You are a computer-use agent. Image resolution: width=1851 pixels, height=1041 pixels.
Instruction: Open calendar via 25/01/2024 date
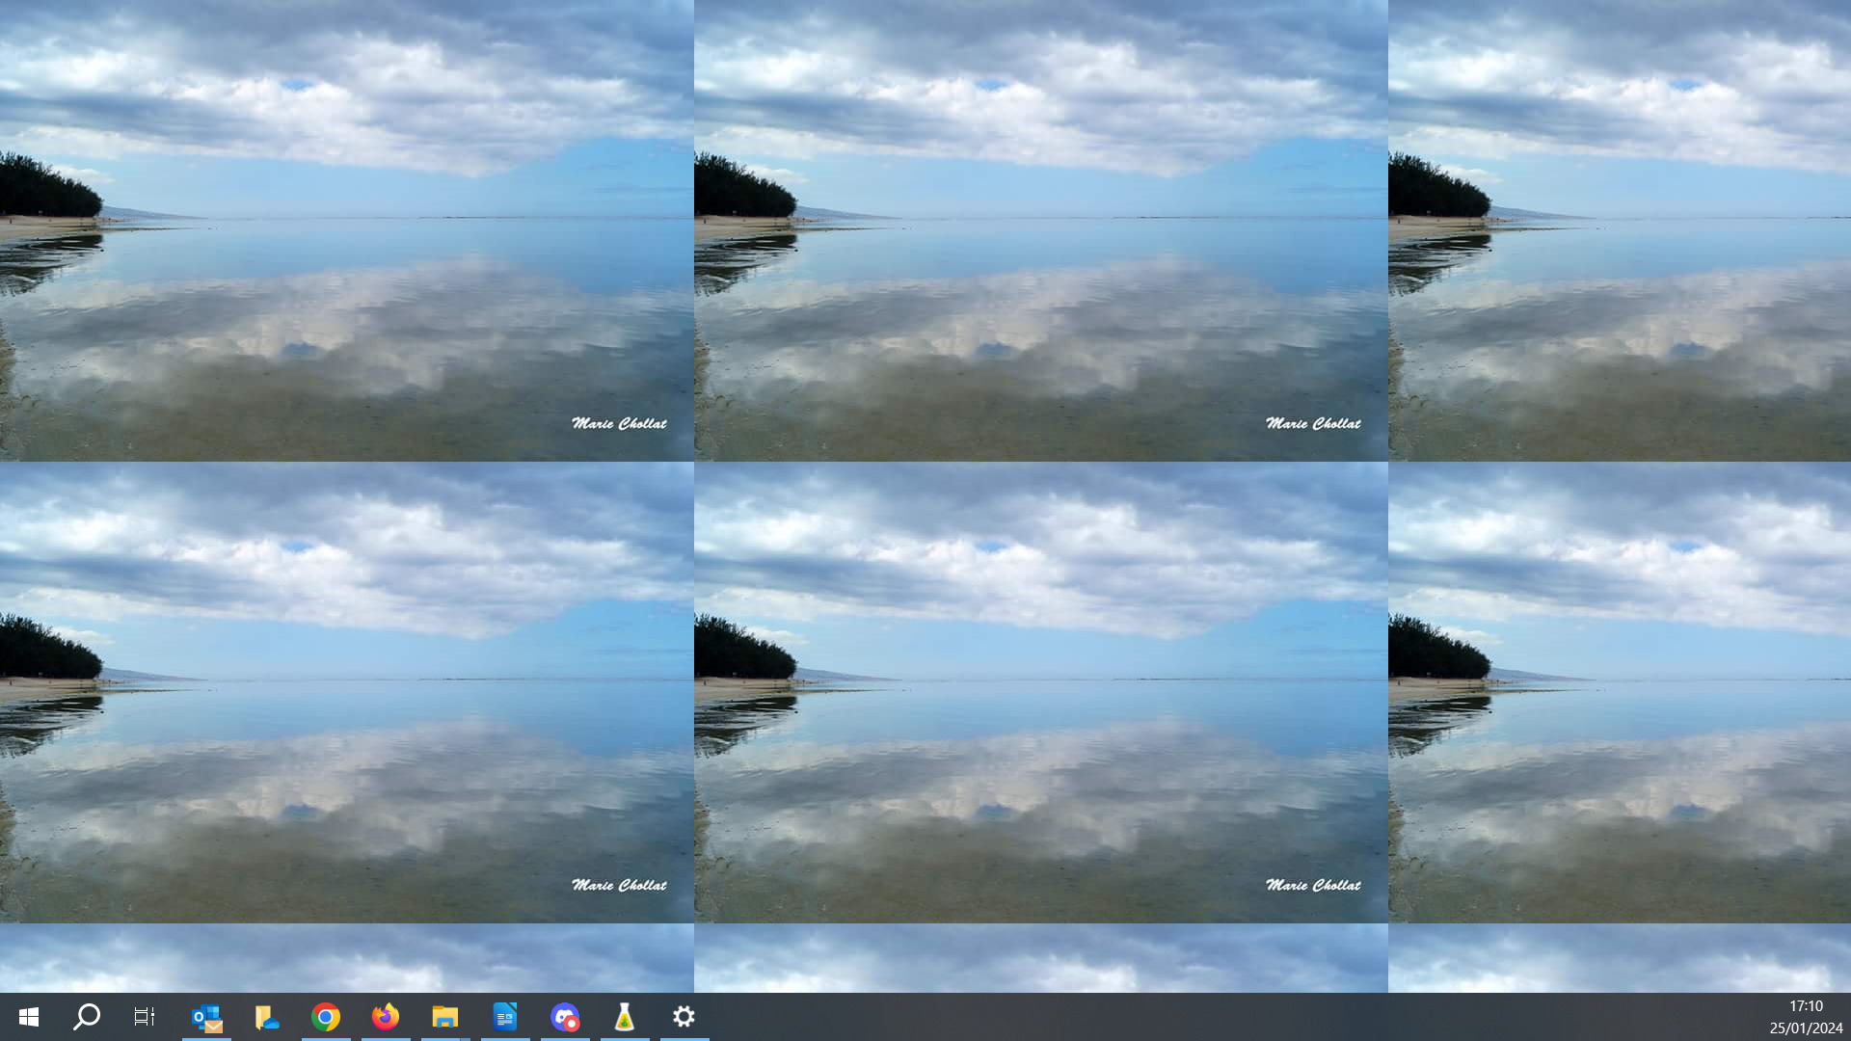[1806, 1028]
